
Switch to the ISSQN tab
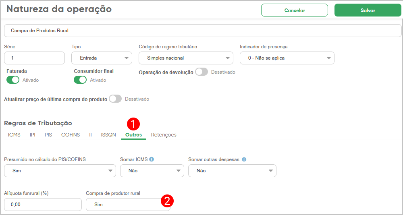pos(108,135)
